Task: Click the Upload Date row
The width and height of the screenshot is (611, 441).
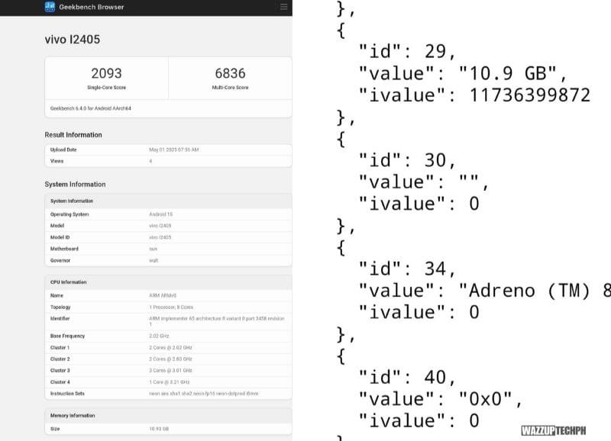Action: 167,150
